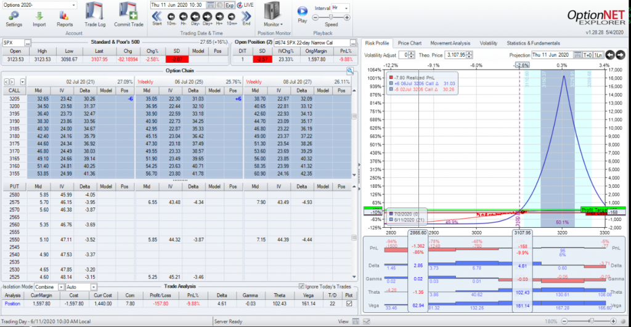Open the Options 2020 account dropdown

[x=74, y=5]
